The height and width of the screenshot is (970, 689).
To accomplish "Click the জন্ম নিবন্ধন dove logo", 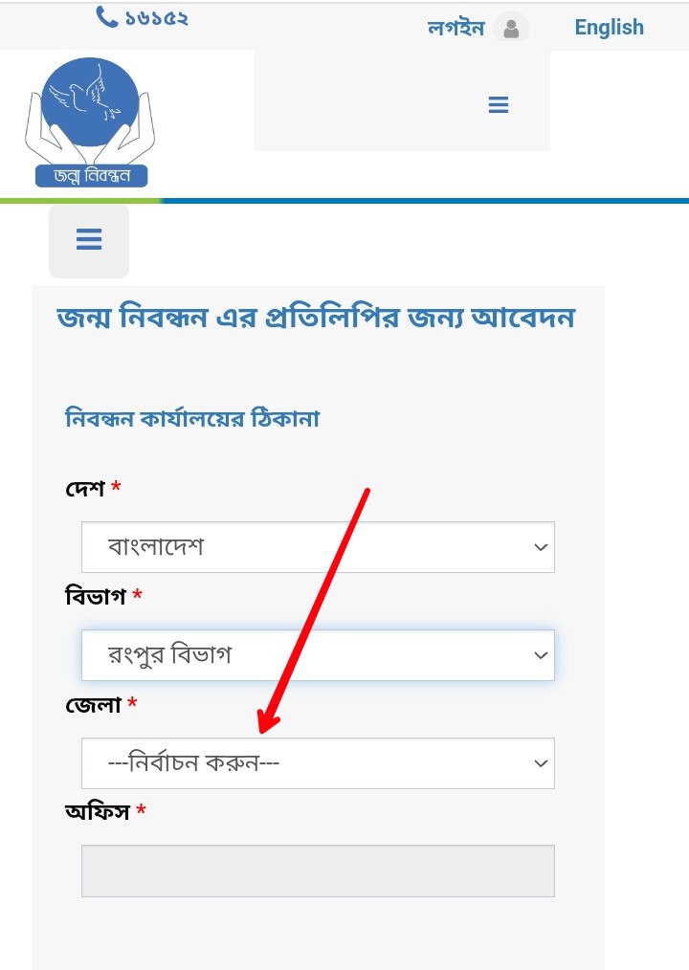I will 90,122.
